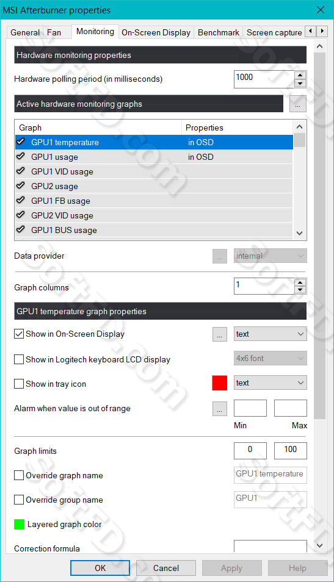
Task: Open the red tray icon color swatch
Action: coord(220,383)
